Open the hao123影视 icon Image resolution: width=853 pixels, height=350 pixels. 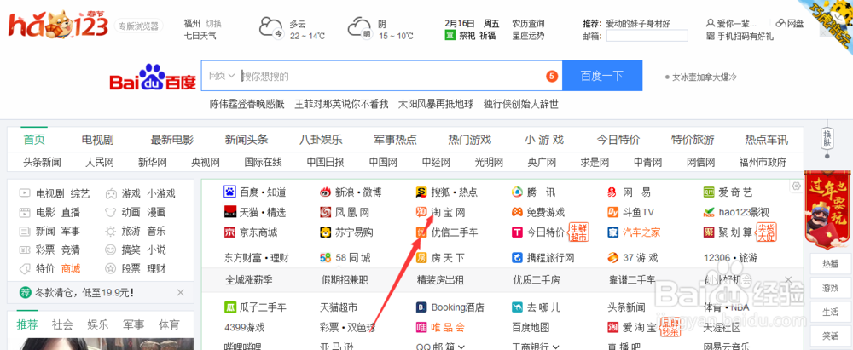708,212
